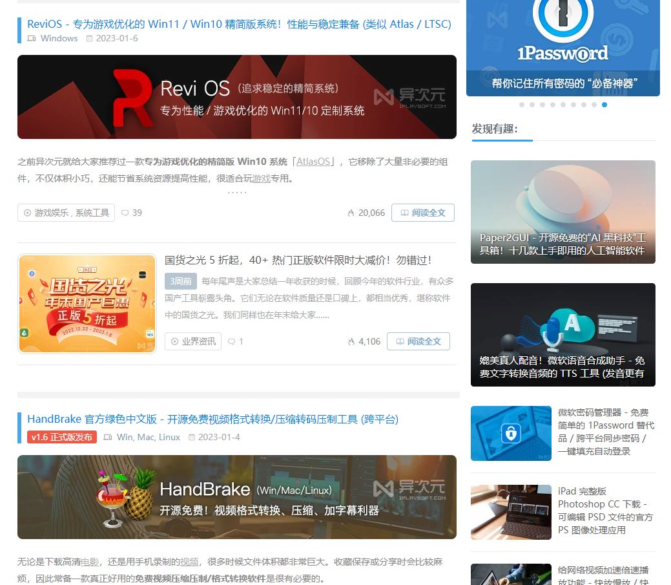Open the AtlasOS inline link

coord(313,162)
